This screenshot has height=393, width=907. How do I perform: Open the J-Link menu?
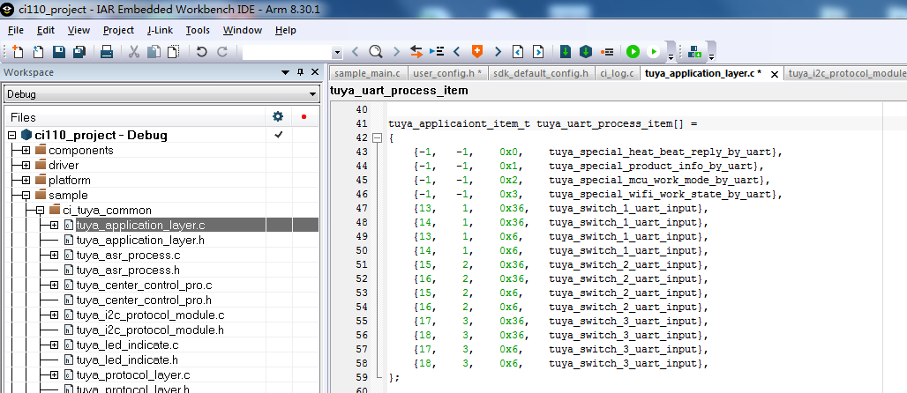tap(161, 30)
